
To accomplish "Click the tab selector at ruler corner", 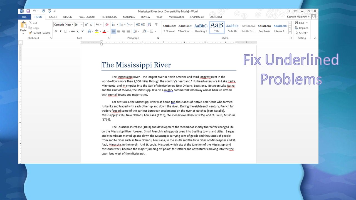I will 20,42.
